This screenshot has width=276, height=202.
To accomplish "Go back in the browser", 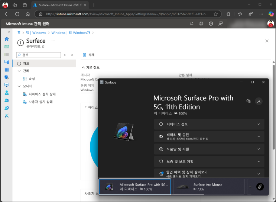I will (7, 14).
